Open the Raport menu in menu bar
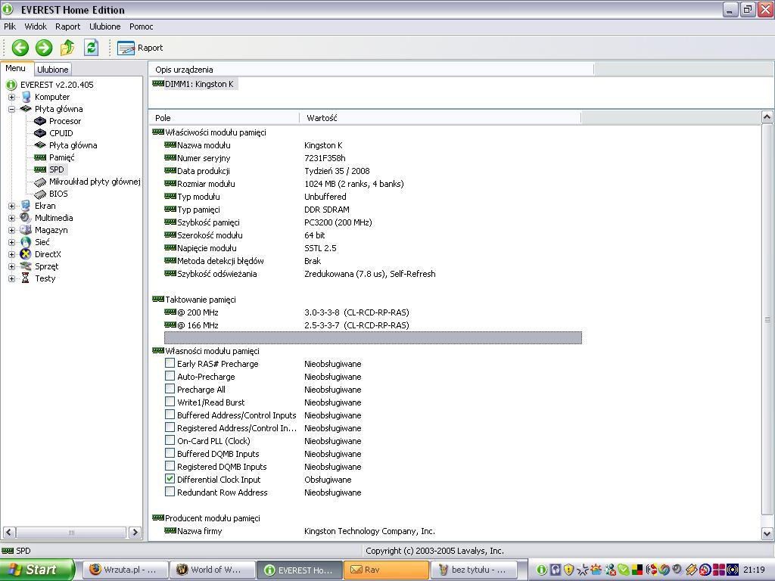Viewport: 775px width, 581px height. tap(67, 26)
